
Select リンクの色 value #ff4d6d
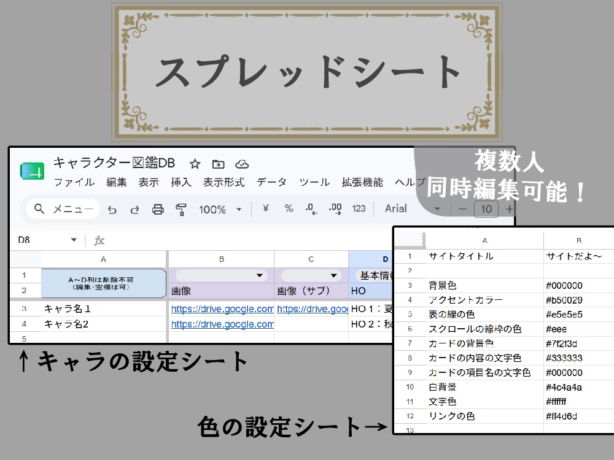579,416
